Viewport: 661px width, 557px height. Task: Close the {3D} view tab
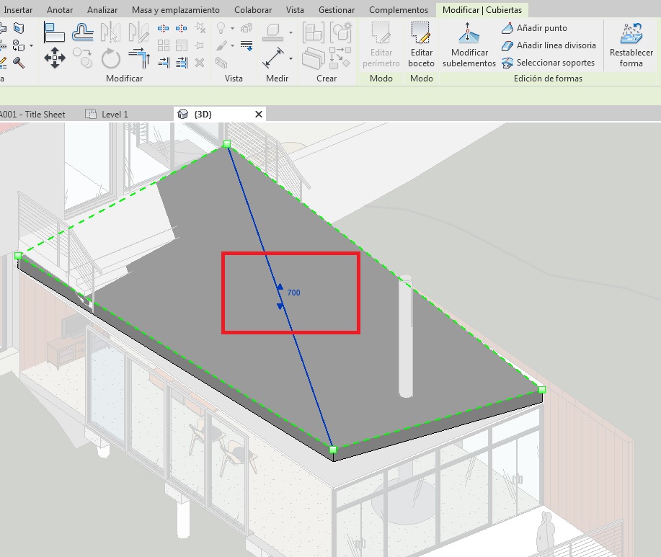point(259,114)
